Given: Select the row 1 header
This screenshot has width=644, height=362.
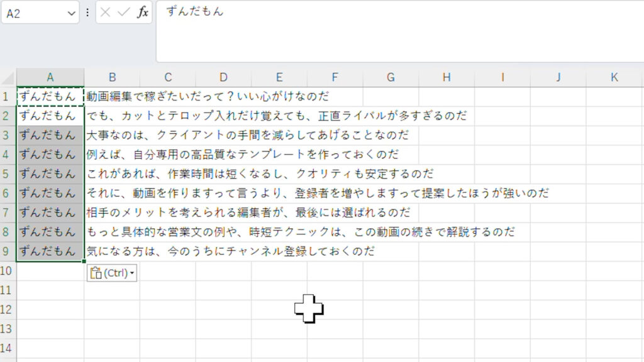Looking at the screenshot, I should [x=8, y=97].
